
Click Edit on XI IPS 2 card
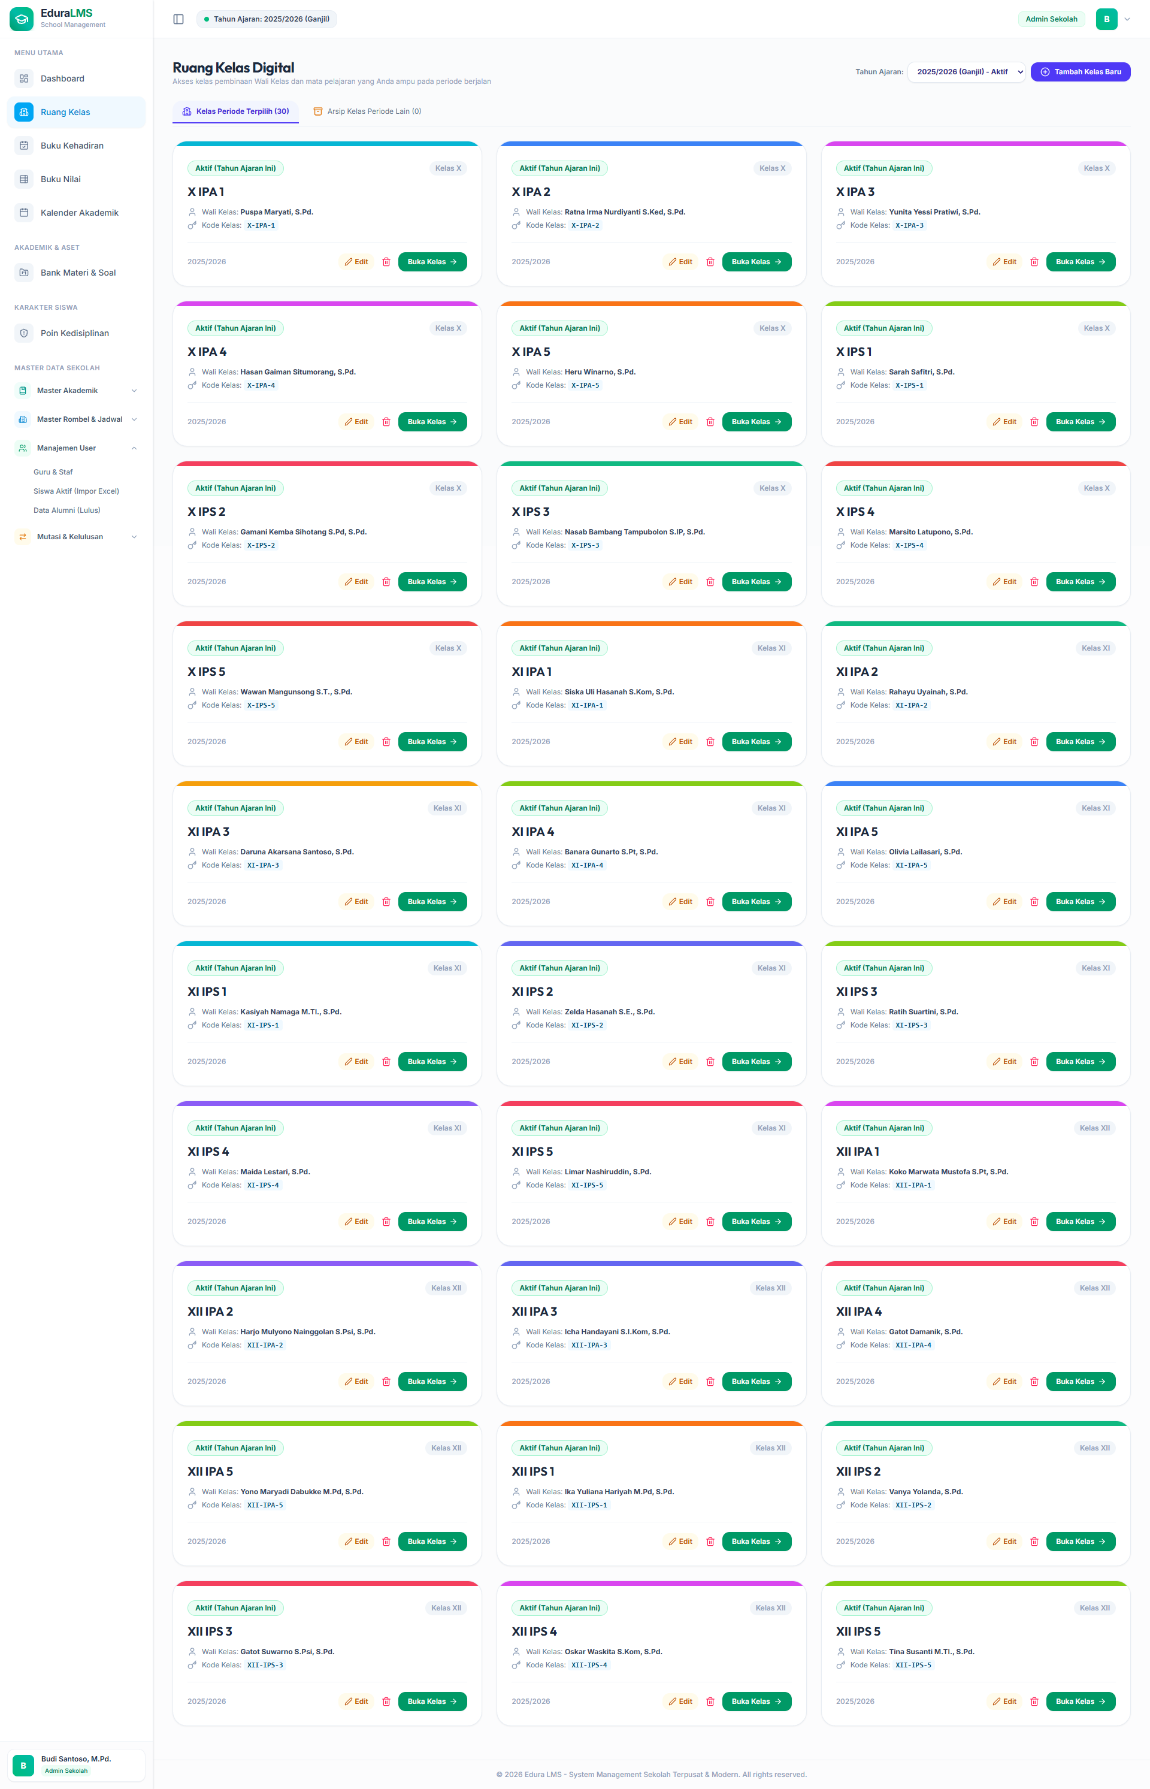tap(680, 1062)
